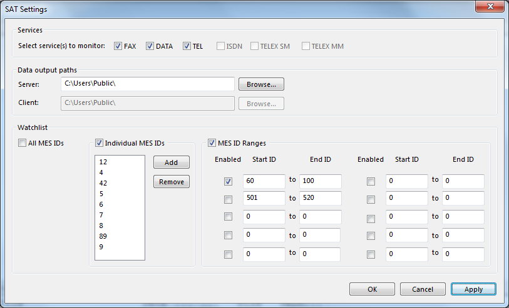Click the Remove button
Screen dimensions: 509x308
[171, 181]
